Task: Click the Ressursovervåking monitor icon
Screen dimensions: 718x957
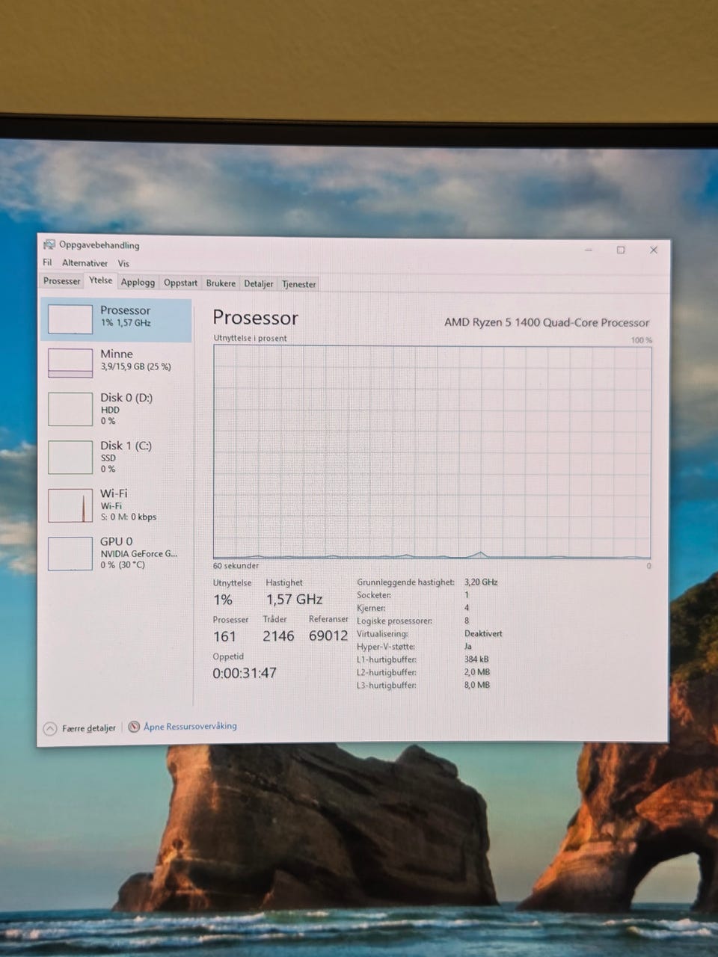Action: click(x=134, y=727)
